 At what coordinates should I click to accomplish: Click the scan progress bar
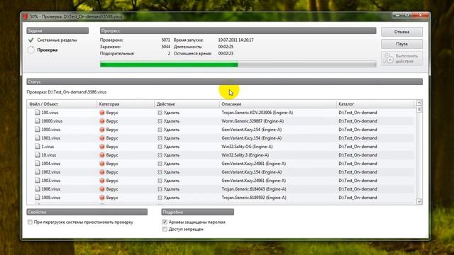[x=238, y=64]
